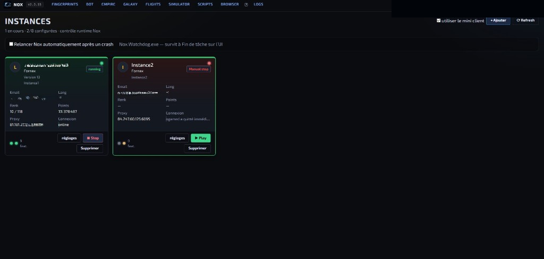The image size is (544, 259).
Task: Click the '+ Ajouter' button
Action: tap(498, 21)
